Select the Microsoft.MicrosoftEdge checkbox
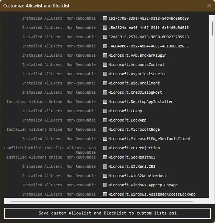This screenshot has width=215, height=223. tap(105, 129)
